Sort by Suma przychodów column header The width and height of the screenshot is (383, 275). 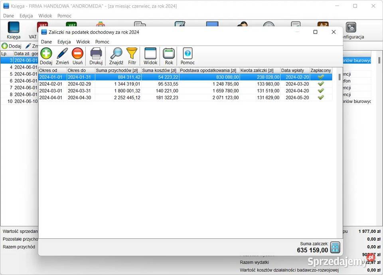tap(118, 71)
